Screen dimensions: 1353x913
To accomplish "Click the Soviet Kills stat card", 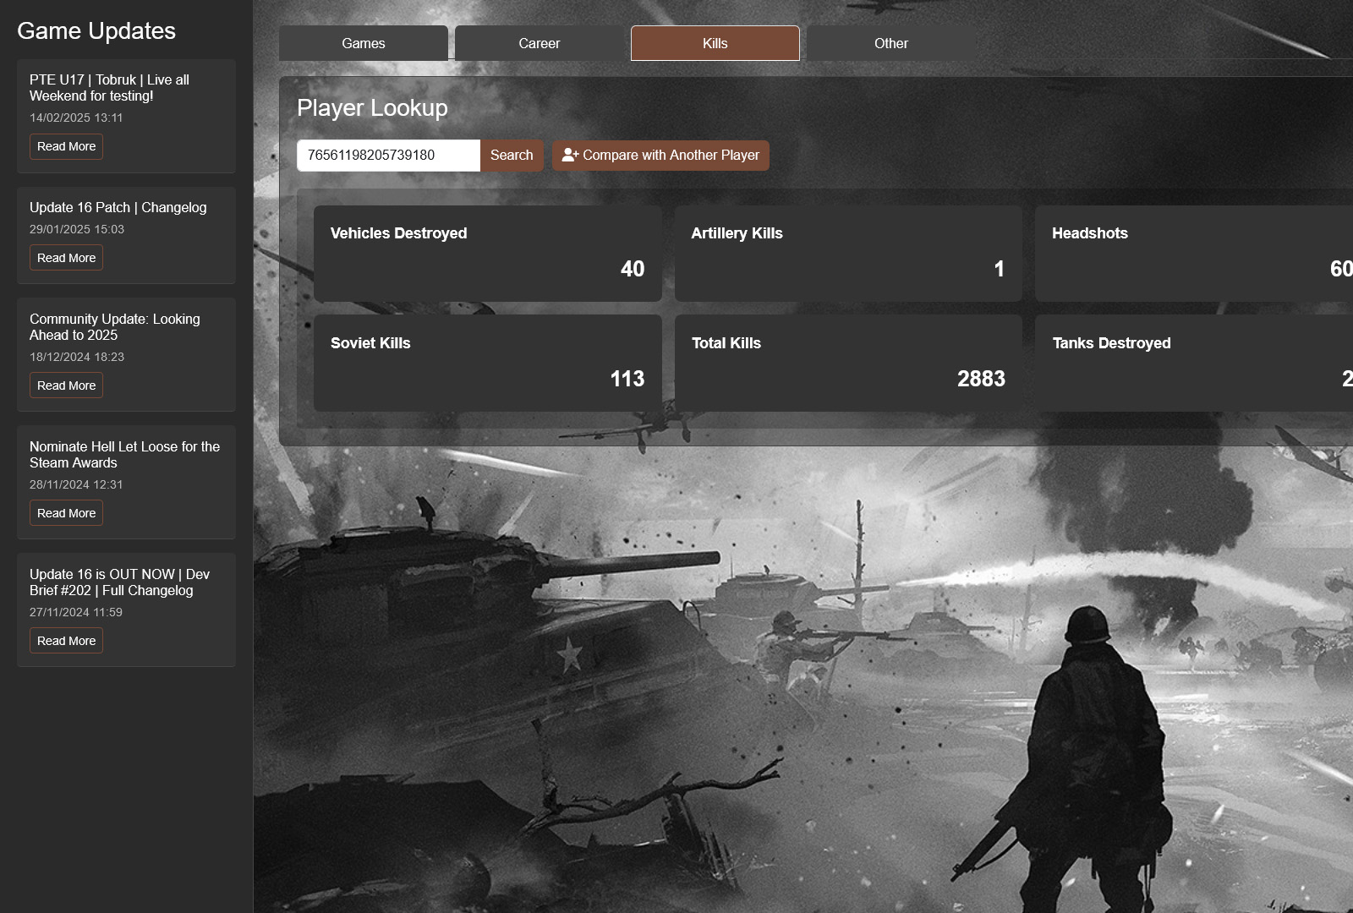I will coord(487,364).
